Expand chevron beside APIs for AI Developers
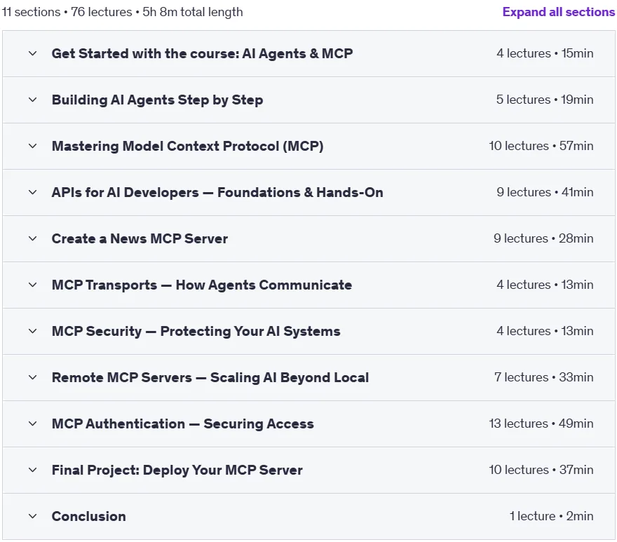617x542 pixels. pos(33,192)
